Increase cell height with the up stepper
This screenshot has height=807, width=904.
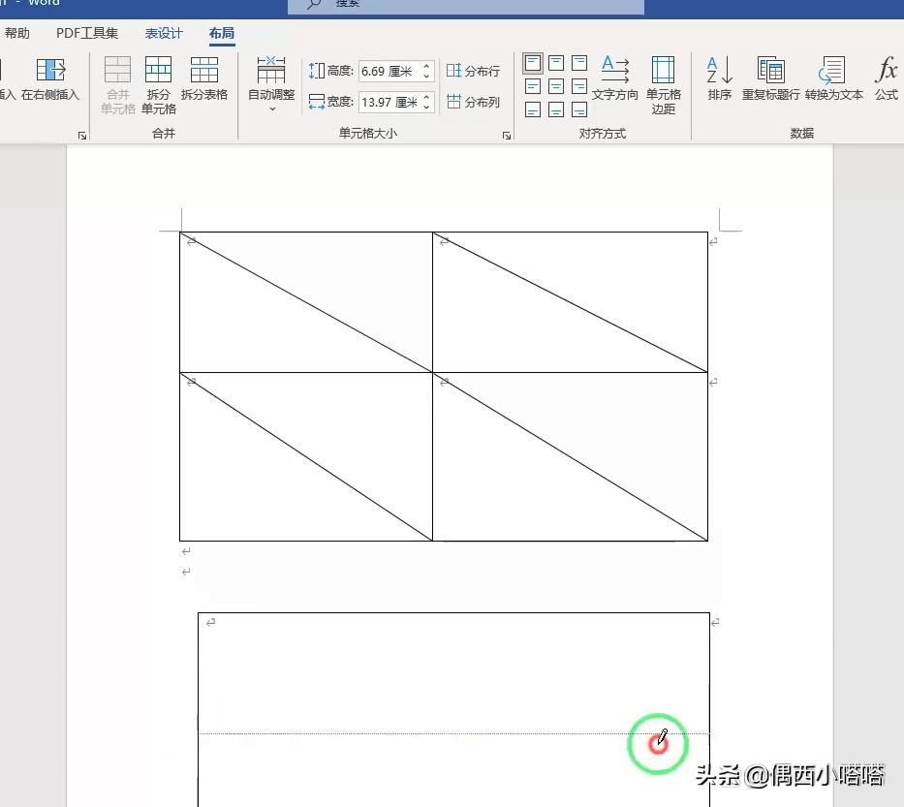(x=425, y=66)
